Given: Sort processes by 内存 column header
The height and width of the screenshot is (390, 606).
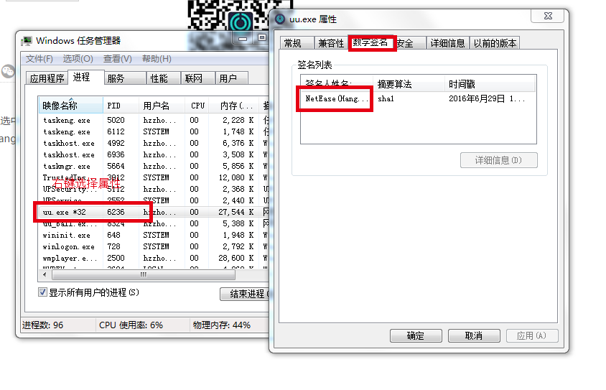Looking at the screenshot, I should pyautogui.click(x=235, y=106).
